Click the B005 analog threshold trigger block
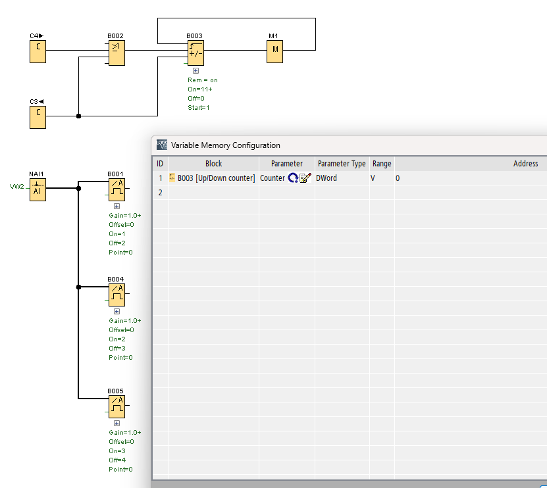Viewport: 547px width, 488px height. click(117, 406)
